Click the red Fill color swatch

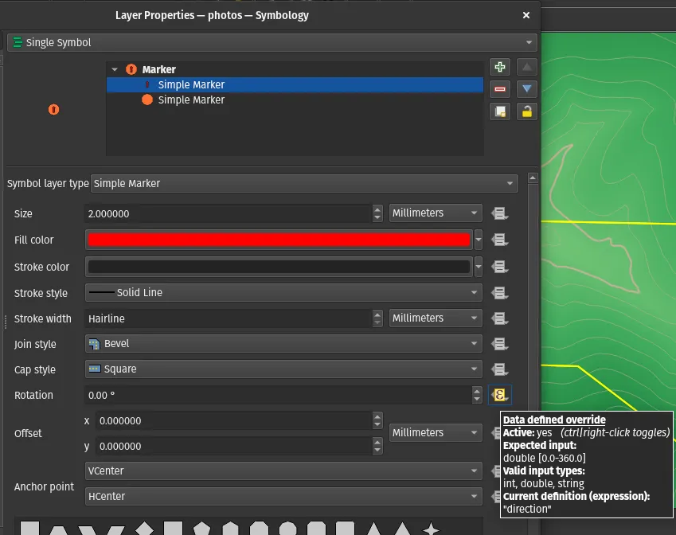[278, 240]
